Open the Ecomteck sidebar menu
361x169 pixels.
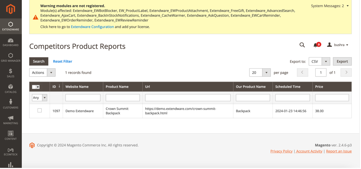11,151
